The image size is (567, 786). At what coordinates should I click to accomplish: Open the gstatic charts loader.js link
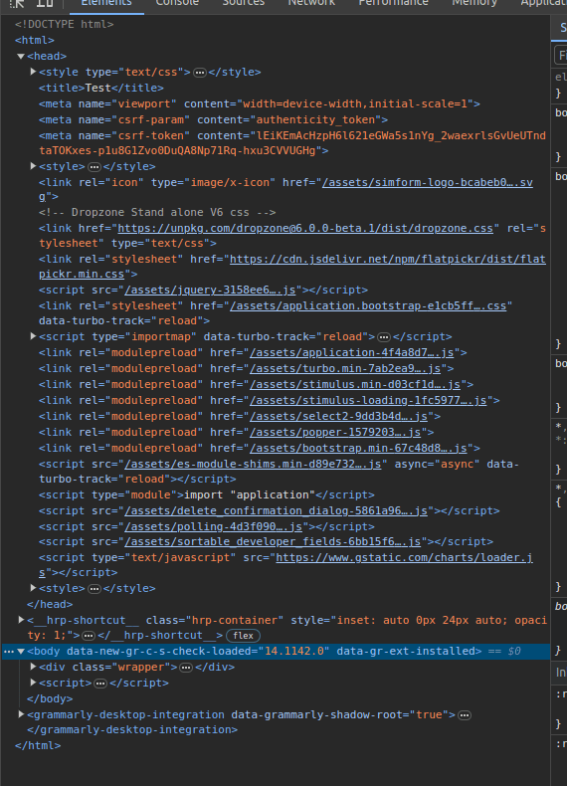[404, 558]
